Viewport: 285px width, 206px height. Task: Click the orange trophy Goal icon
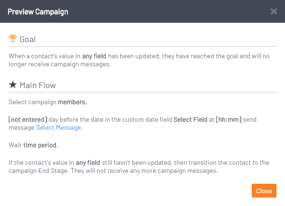tap(13, 38)
